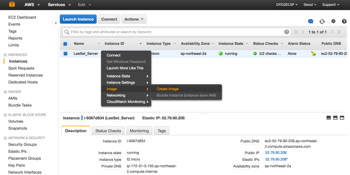
Task: Focus the filter by tags search field
Action: 176,32
